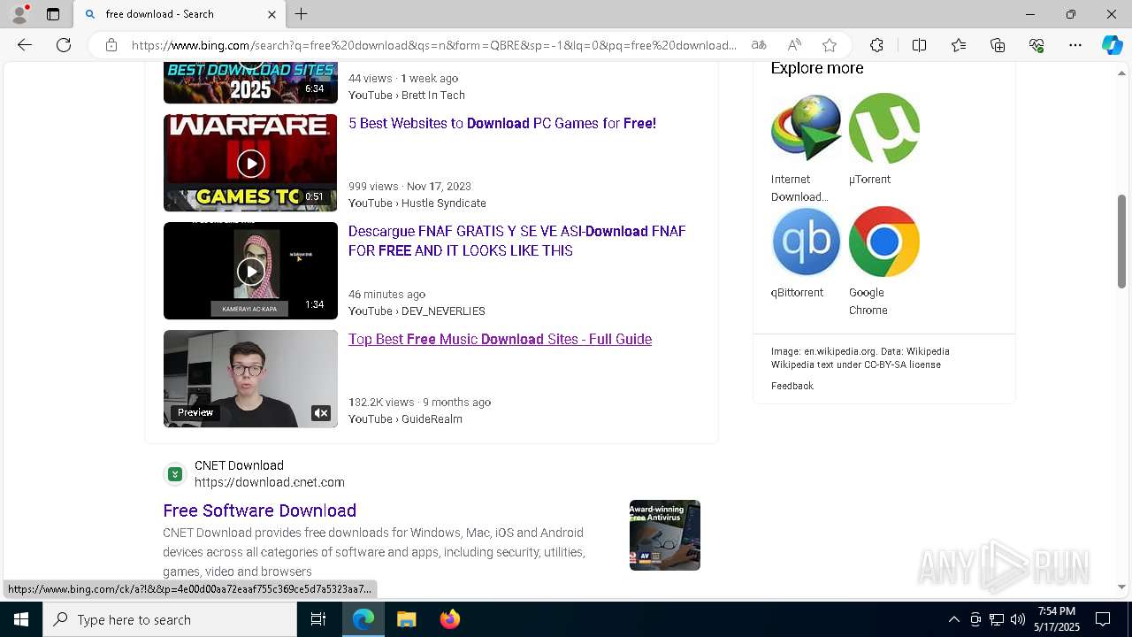
Task: Click YouTube › Hustle Syndicate source text
Action: pyautogui.click(x=417, y=203)
